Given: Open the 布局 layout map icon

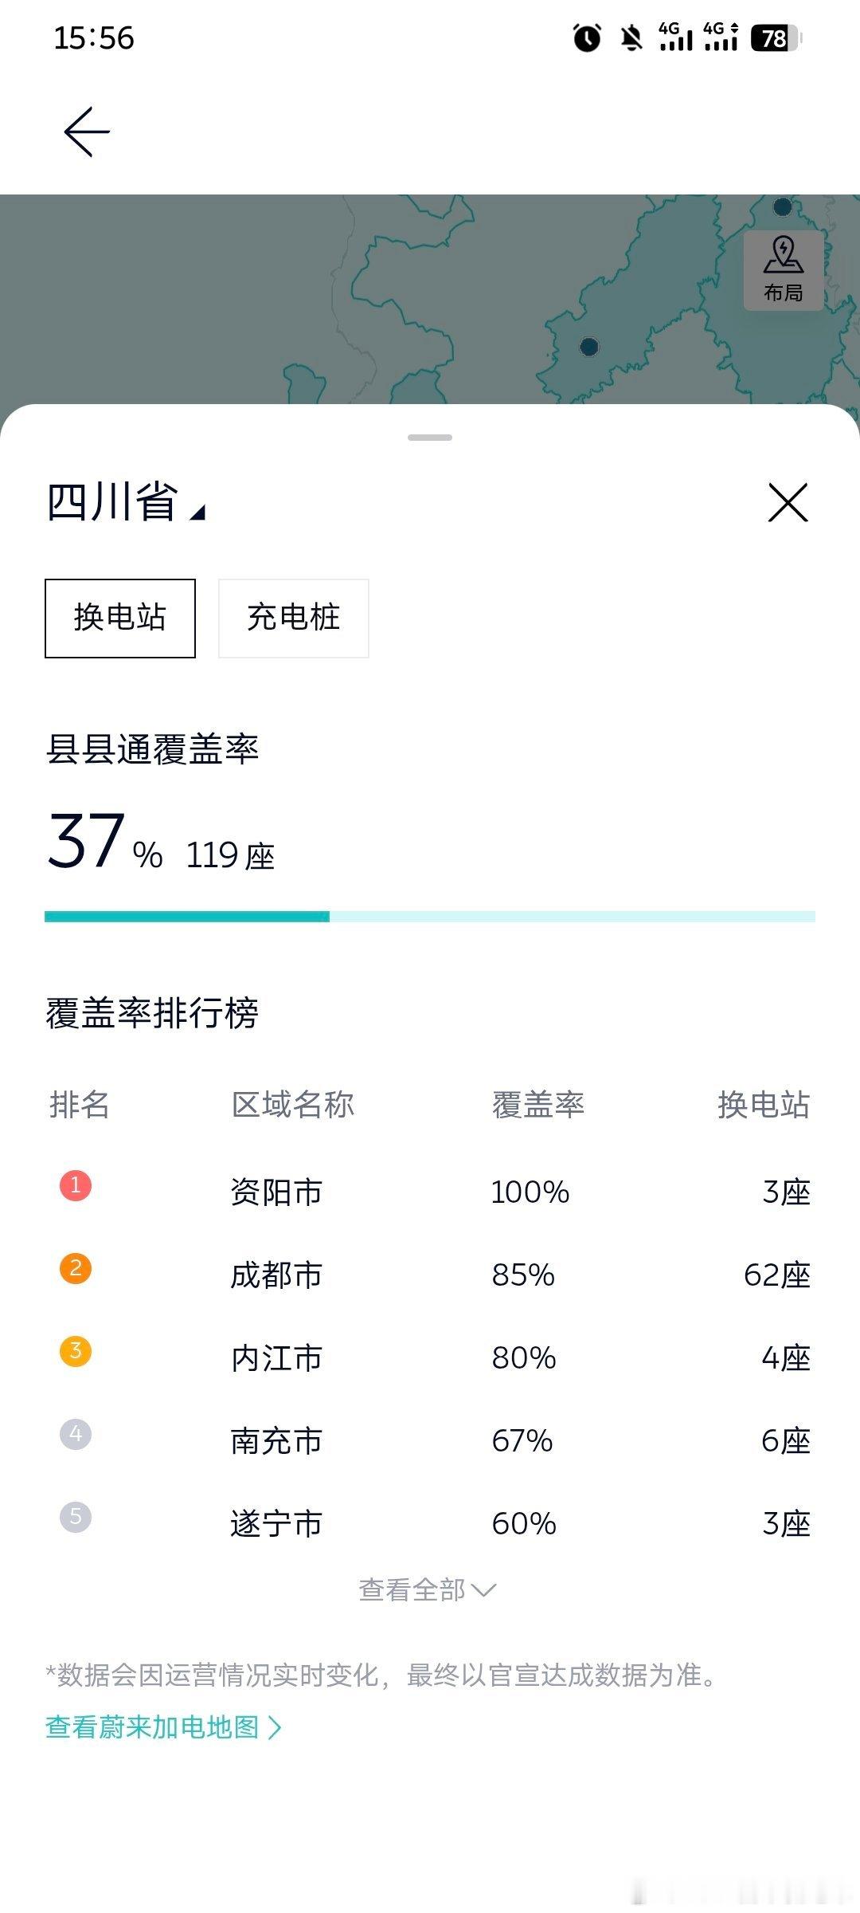Looking at the screenshot, I should (784, 270).
